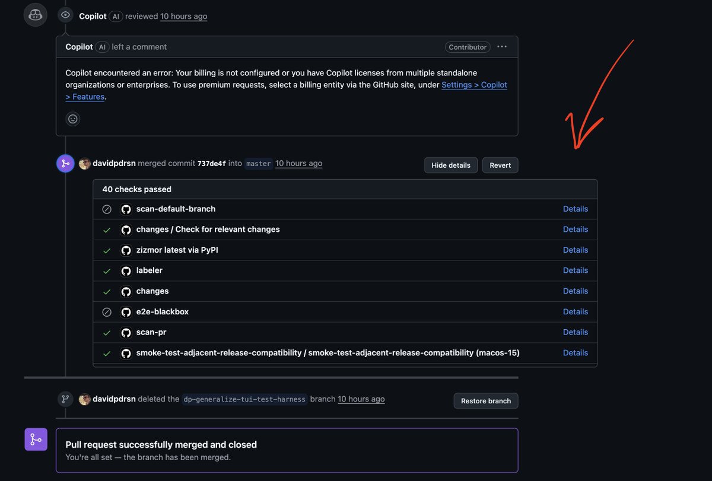Open Details for smoke-test-adjacent-release-compatibility
Image resolution: width=712 pixels, height=481 pixels.
[575, 353]
